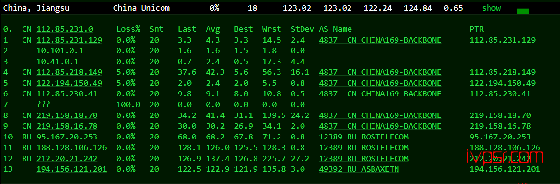The width and height of the screenshot is (560, 184).
Task: Click 112.85.231.0 source address link
Action: [65, 29]
